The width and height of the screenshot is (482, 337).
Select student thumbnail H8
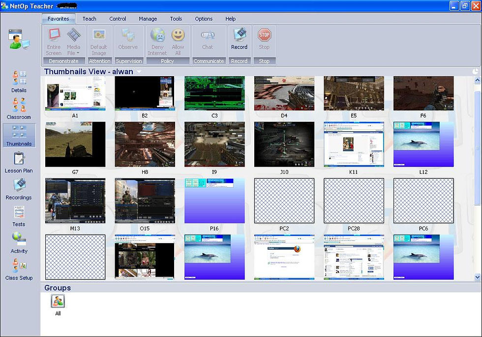click(x=145, y=144)
